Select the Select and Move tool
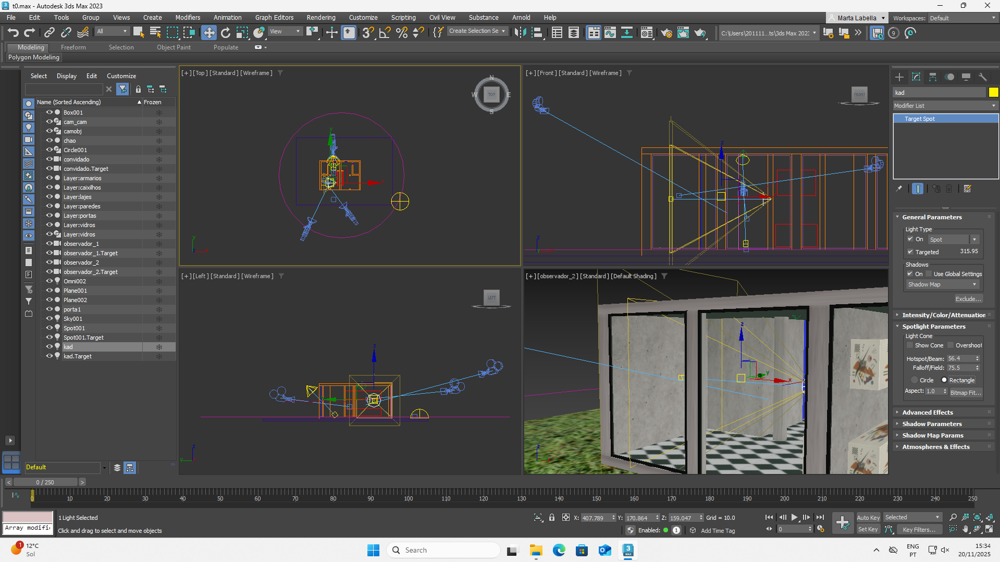The width and height of the screenshot is (1000, 562). pos(208,33)
